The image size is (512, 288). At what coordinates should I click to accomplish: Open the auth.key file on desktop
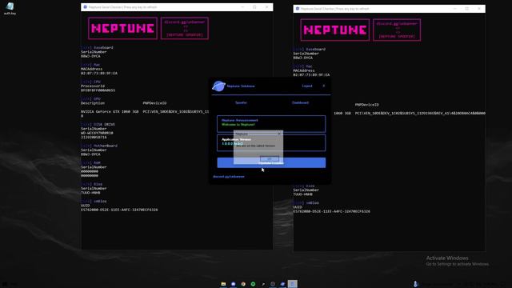[10, 9]
